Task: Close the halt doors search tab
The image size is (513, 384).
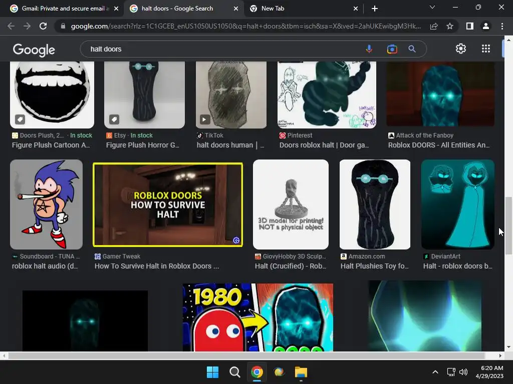Action: (x=236, y=8)
